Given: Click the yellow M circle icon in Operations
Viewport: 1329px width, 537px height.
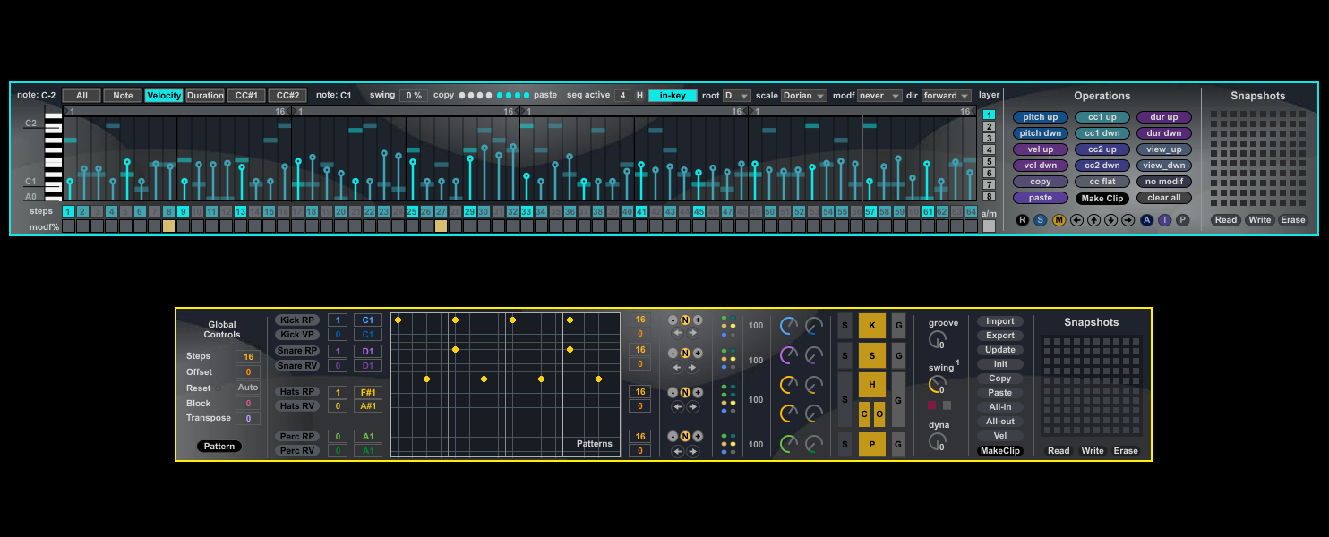Looking at the screenshot, I should pyautogui.click(x=1059, y=220).
